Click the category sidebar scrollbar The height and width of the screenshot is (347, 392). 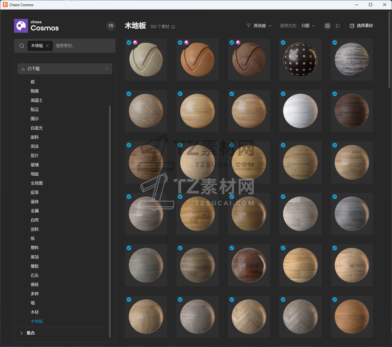(110, 222)
